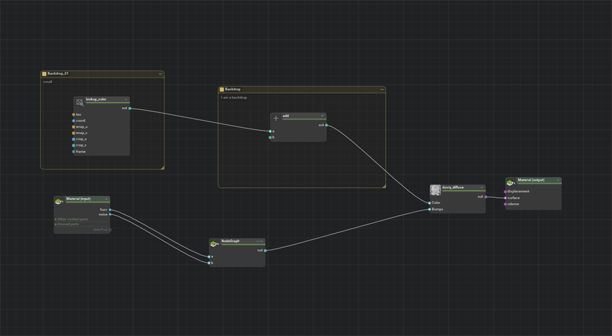Image resolution: width=612 pixels, height=336 pixels.
Task: Click the noise output port
Action: point(110,214)
